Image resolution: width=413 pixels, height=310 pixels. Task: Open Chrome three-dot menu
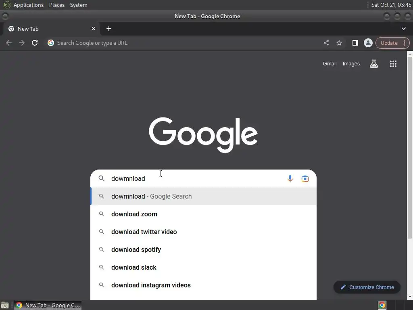[404, 43]
